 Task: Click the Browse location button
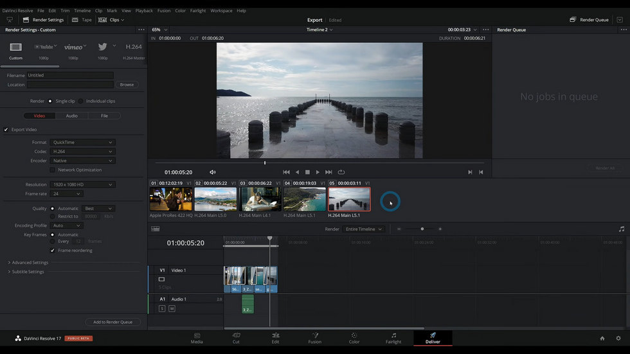click(127, 85)
